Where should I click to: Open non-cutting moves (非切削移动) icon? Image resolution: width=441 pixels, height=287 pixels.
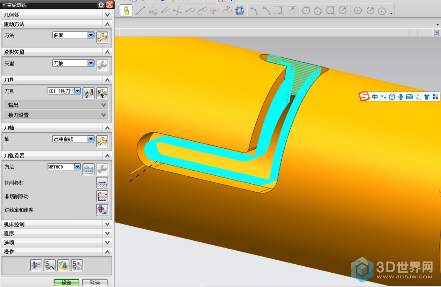pos(102,196)
